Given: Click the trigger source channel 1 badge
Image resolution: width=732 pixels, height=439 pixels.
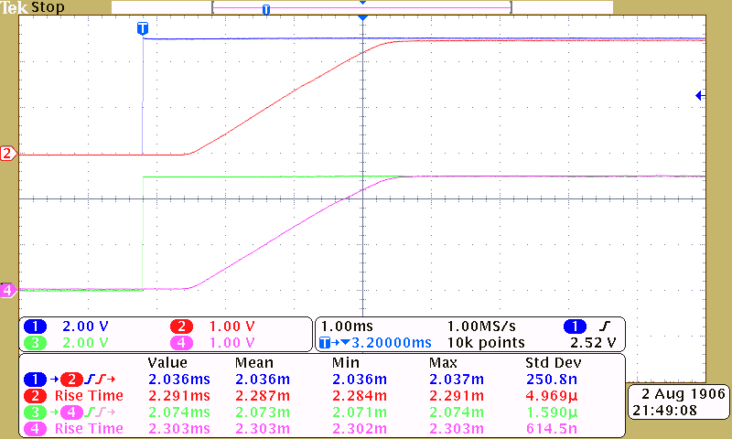Looking at the screenshot, I should point(575,327).
